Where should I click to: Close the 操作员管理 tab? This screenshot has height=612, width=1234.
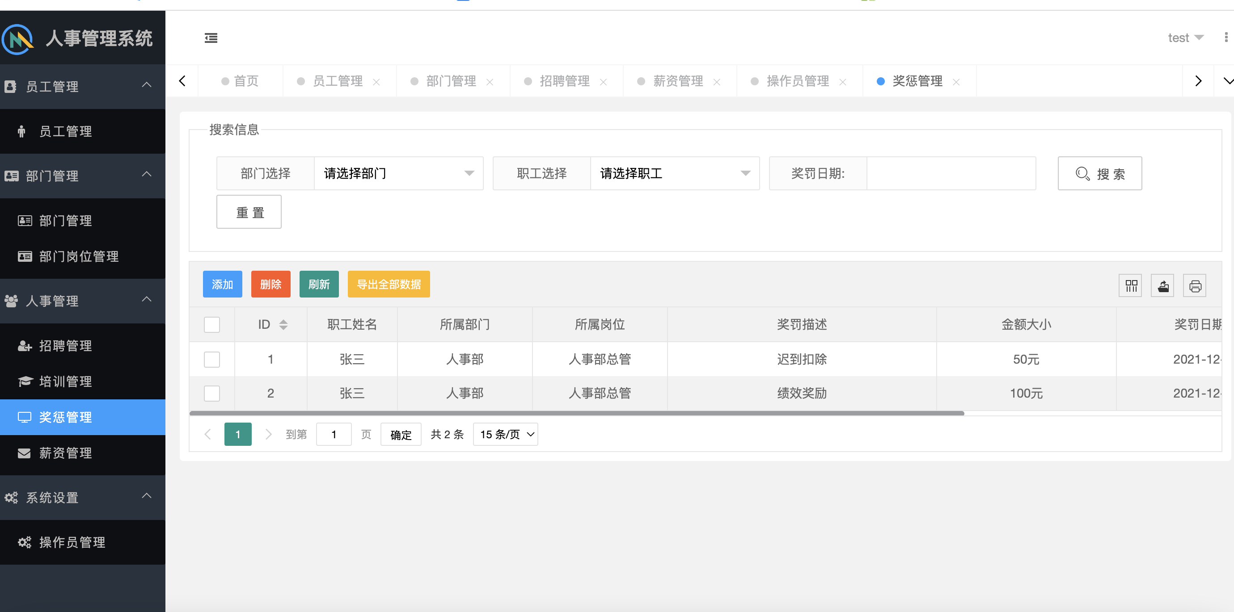[x=843, y=82]
